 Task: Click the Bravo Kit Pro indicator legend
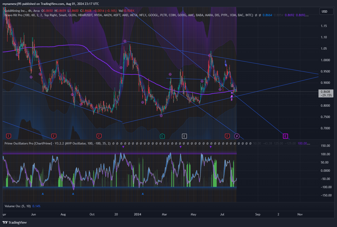pyautogui.click(x=129, y=15)
